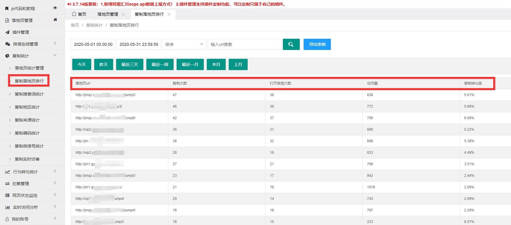This screenshot has width=511, height=225.
Task: Click the start date 2020-05-01 field
Action: [93, 44]
